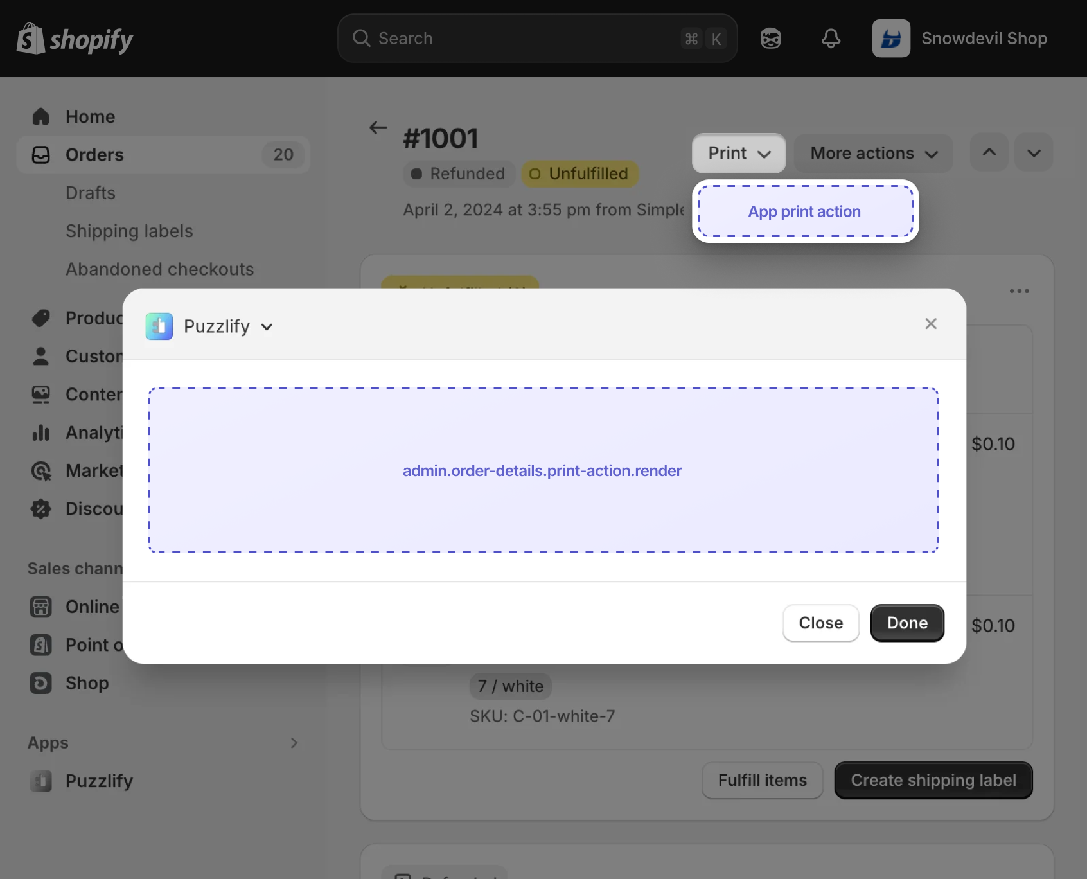Image resolution: width=1087 pixels, height=879 pixels.
Task: Open the More actions dropdown
Action: (x=874, y=153)
